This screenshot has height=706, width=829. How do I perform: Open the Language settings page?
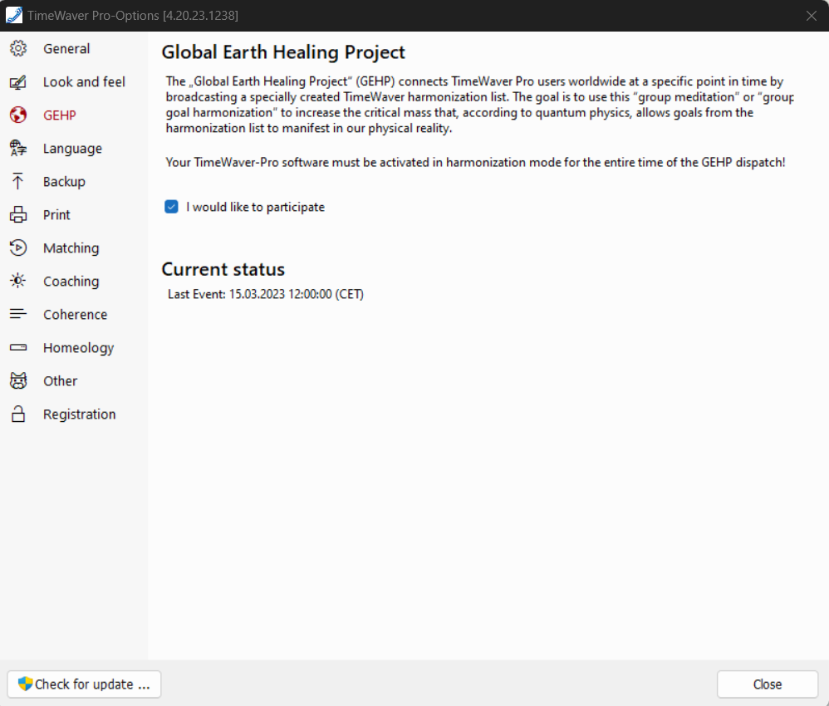[x=72, y=149]
